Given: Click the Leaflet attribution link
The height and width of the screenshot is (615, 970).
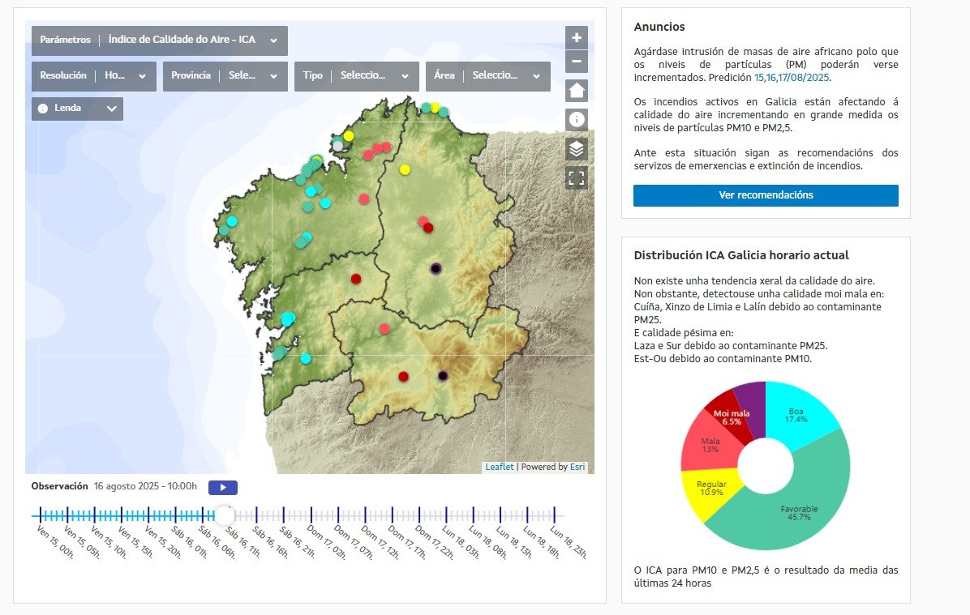Looking at the screenshot, I should click(x=500, y=467).
